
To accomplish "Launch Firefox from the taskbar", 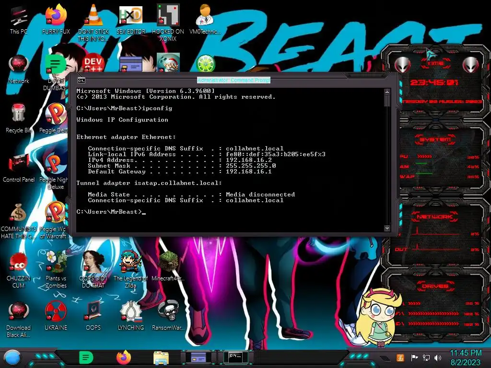I will click(x=124, y=357).
